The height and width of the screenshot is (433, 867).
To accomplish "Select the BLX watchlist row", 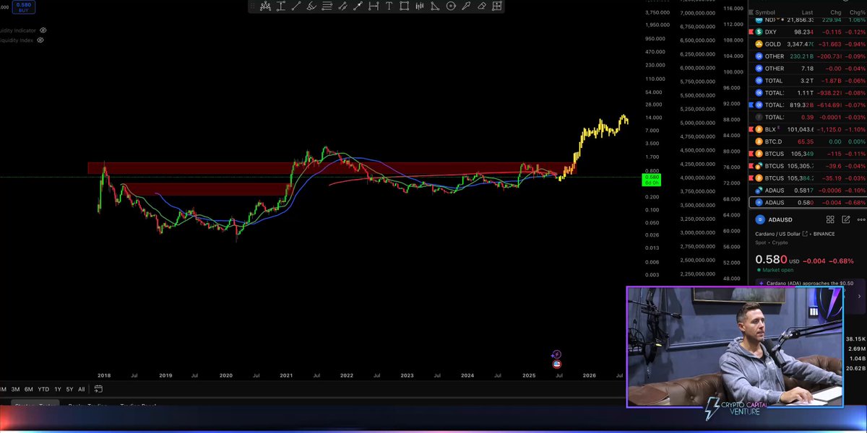I will [x=808, y=129].
